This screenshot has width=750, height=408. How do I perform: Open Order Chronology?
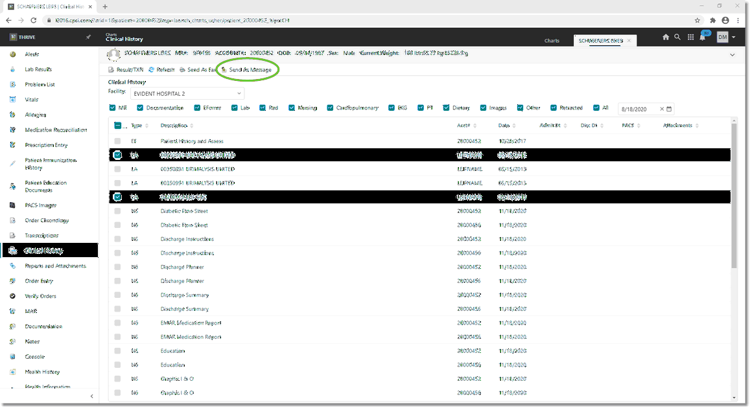tap(47, 221)
